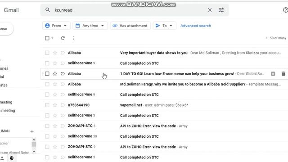
Task: Star the vapemall.net email
Action: click(x=55, y=105)
